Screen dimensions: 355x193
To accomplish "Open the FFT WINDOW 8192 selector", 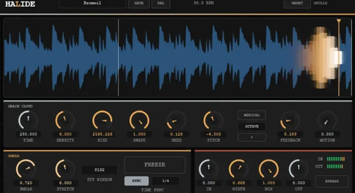I will (x=99, y=170).
